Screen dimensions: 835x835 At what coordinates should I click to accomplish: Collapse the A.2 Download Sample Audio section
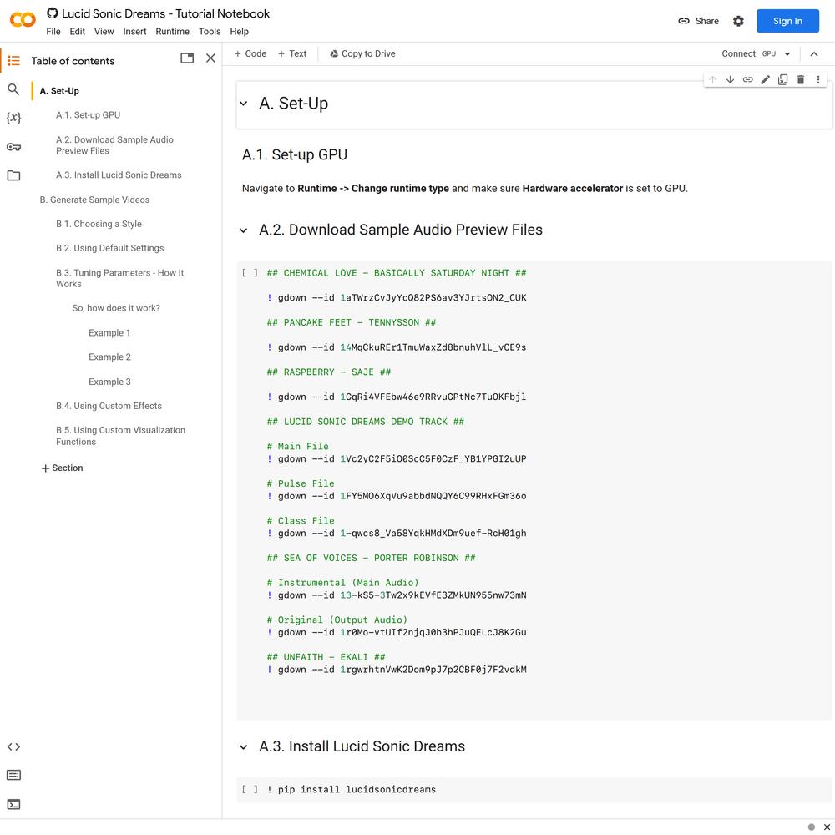pos(243,230)
